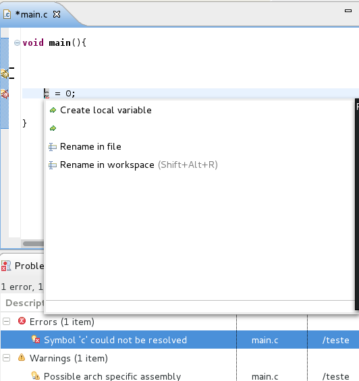Click the Description column header
This screenshot has width=359, height=381.
tap(24, 303)
